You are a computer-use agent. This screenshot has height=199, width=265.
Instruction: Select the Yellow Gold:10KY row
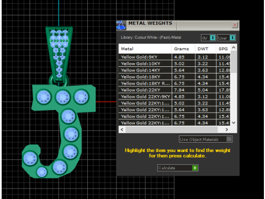pos(174,64)
